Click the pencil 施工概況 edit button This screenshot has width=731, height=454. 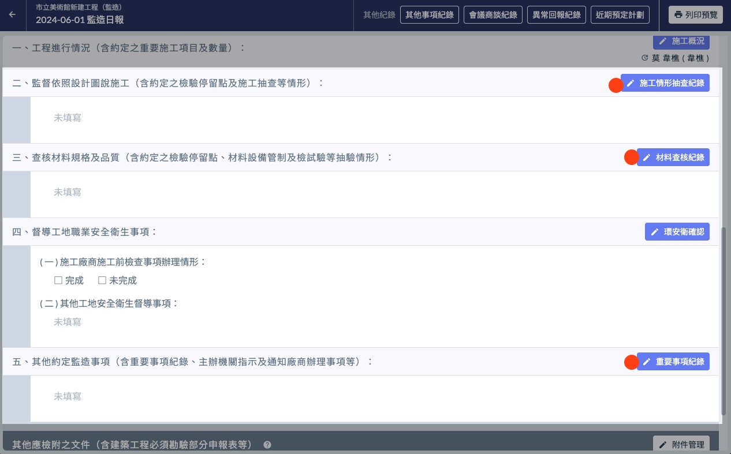681,42
